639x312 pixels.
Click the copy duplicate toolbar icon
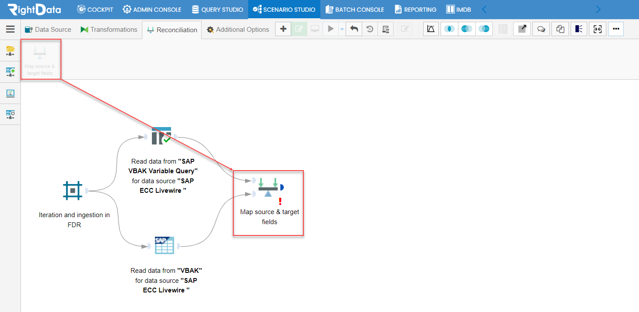560,29
